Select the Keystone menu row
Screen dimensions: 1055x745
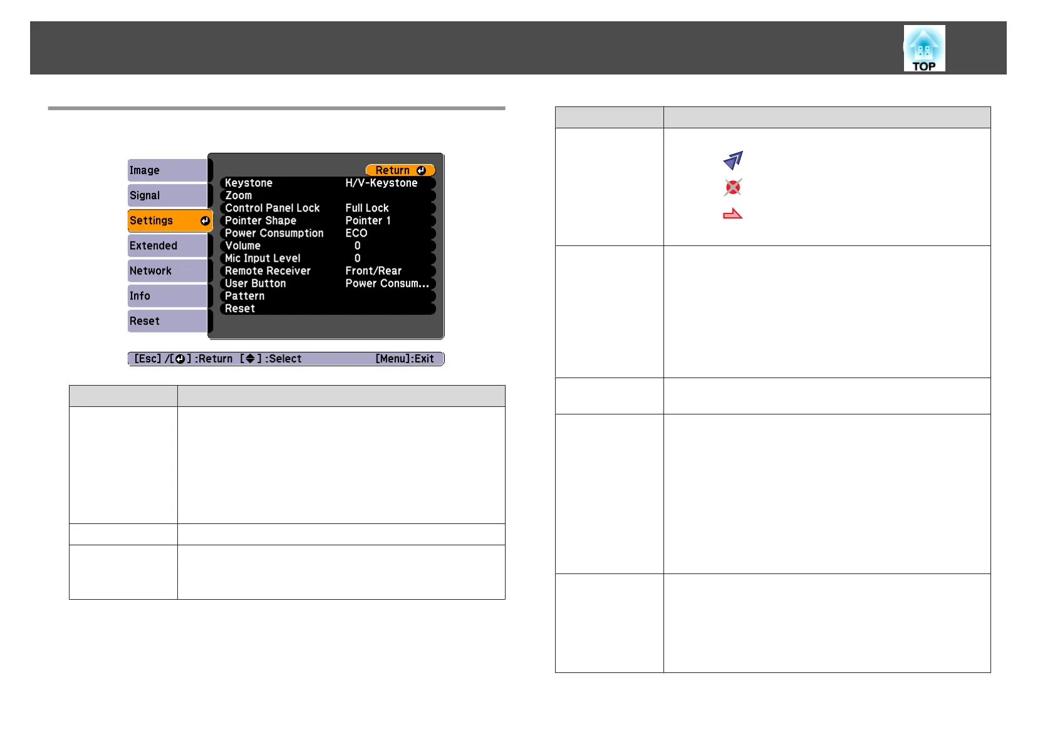point(328,183)
